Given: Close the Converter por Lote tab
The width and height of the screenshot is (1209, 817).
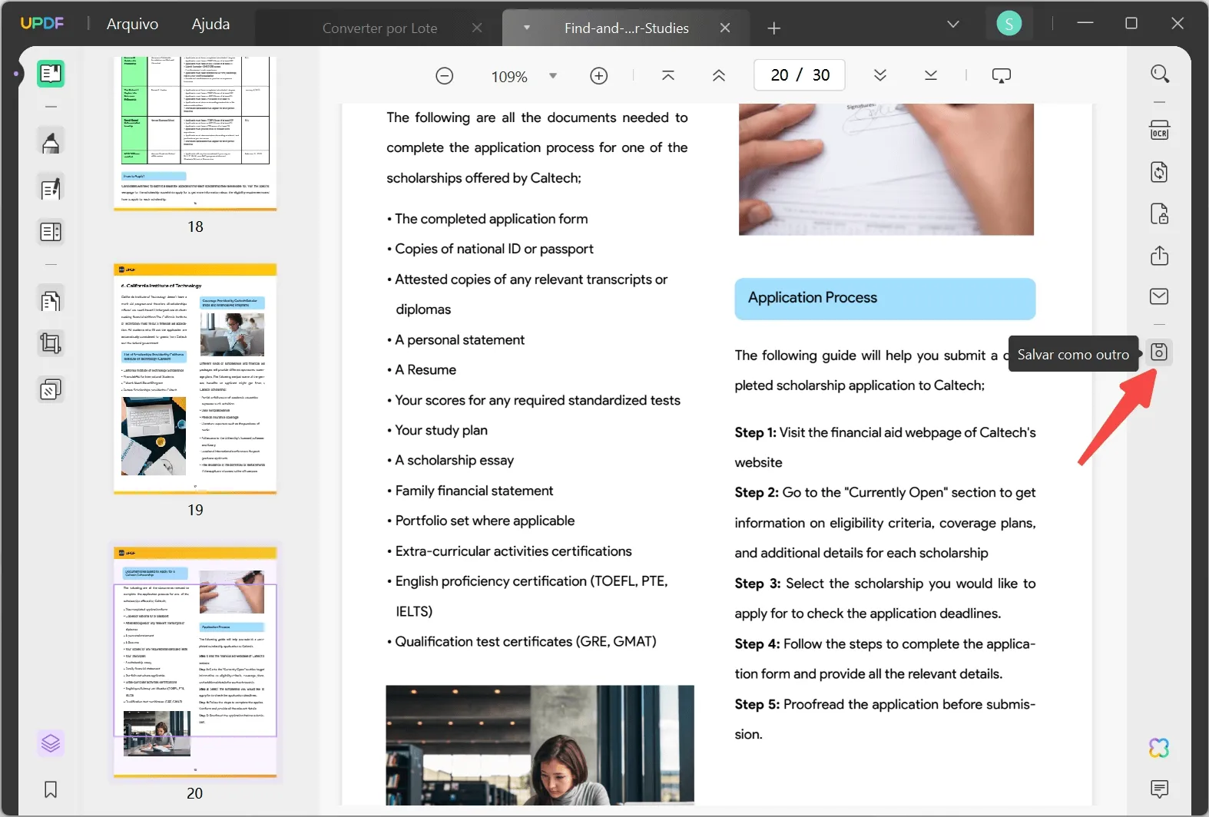Looking at the screenshot, I should point(477,28).
